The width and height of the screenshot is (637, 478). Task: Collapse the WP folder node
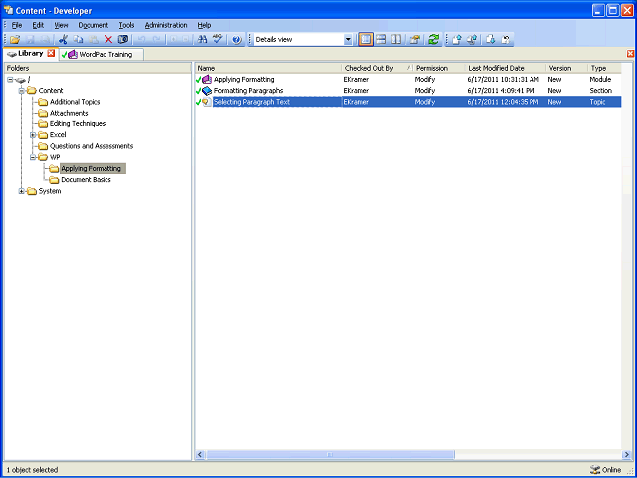(33, 157)
